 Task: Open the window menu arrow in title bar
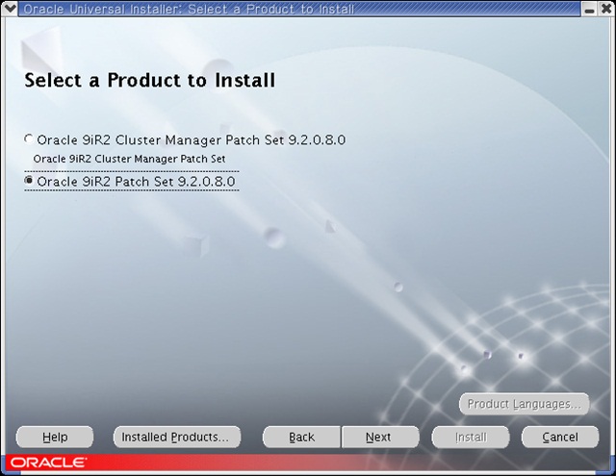coord(9,9)
